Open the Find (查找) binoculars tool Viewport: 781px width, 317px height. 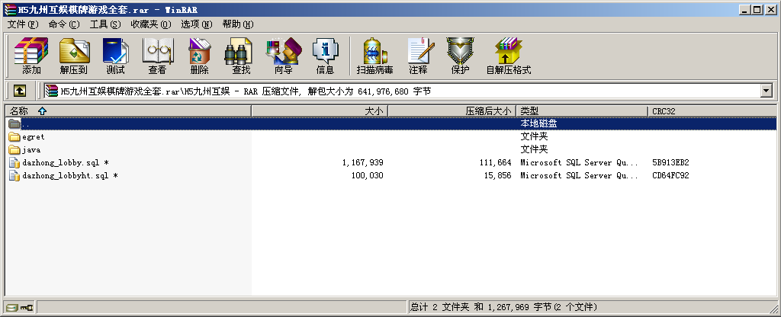point(241,56)
